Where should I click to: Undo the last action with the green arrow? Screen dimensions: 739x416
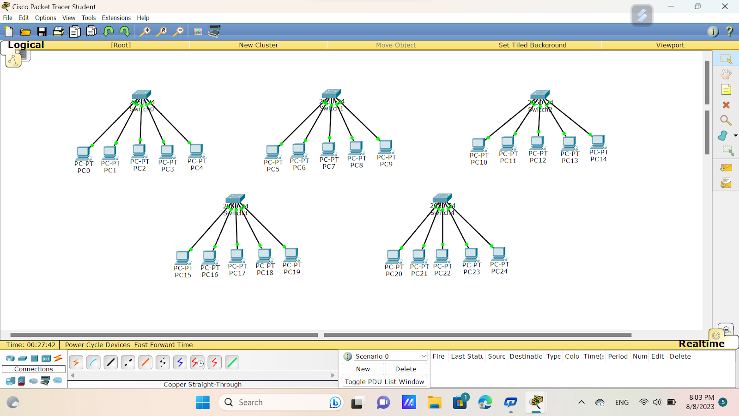click(x=109, y=31)
